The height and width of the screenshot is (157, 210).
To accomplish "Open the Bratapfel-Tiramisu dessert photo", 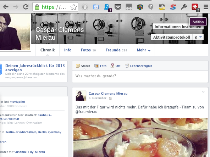I will [140, 138].
